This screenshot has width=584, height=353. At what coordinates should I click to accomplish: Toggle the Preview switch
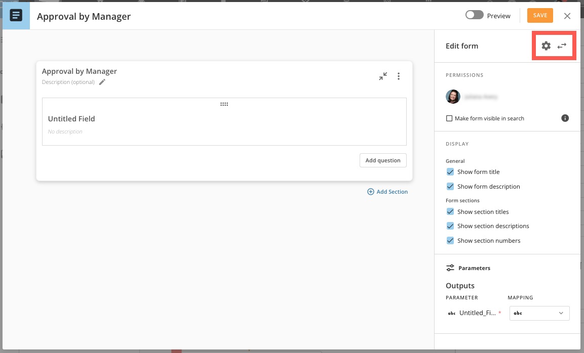[474, 16]
